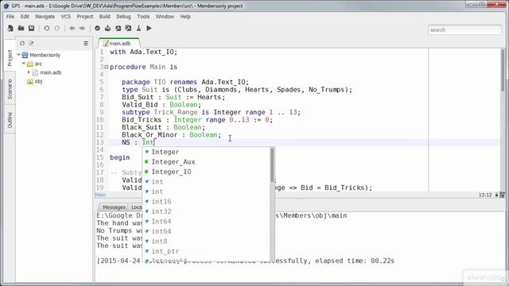Run main with the play icon
509x286 pixels.
point(149,29)
